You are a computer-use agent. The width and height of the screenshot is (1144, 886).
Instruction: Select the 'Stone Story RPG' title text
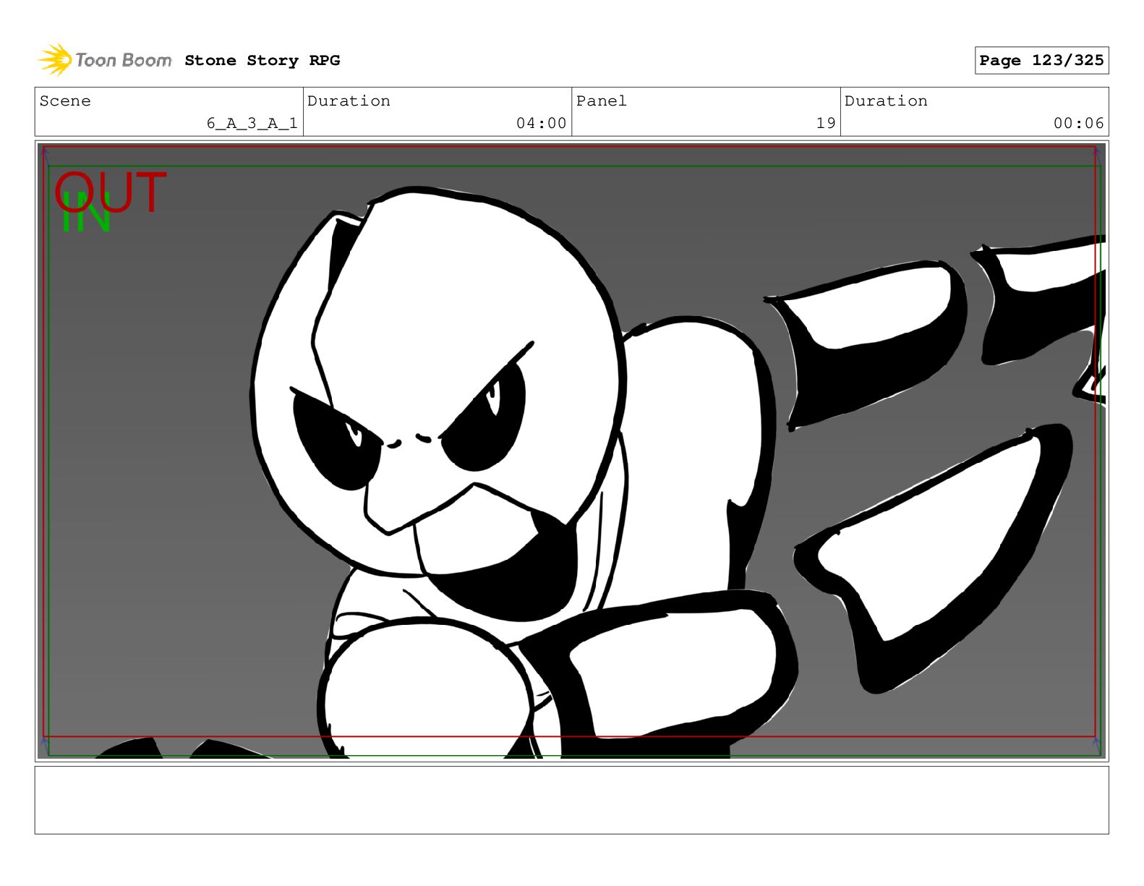click(x=262, y=61)
